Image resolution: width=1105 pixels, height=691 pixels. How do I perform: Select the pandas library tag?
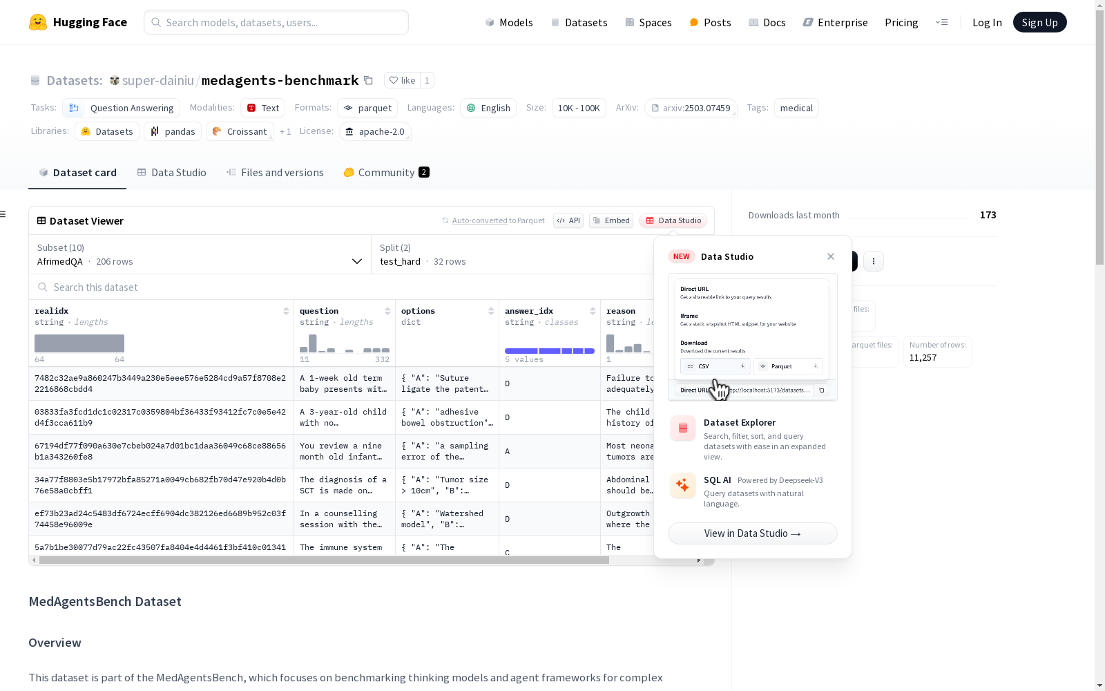pos(173,131)
